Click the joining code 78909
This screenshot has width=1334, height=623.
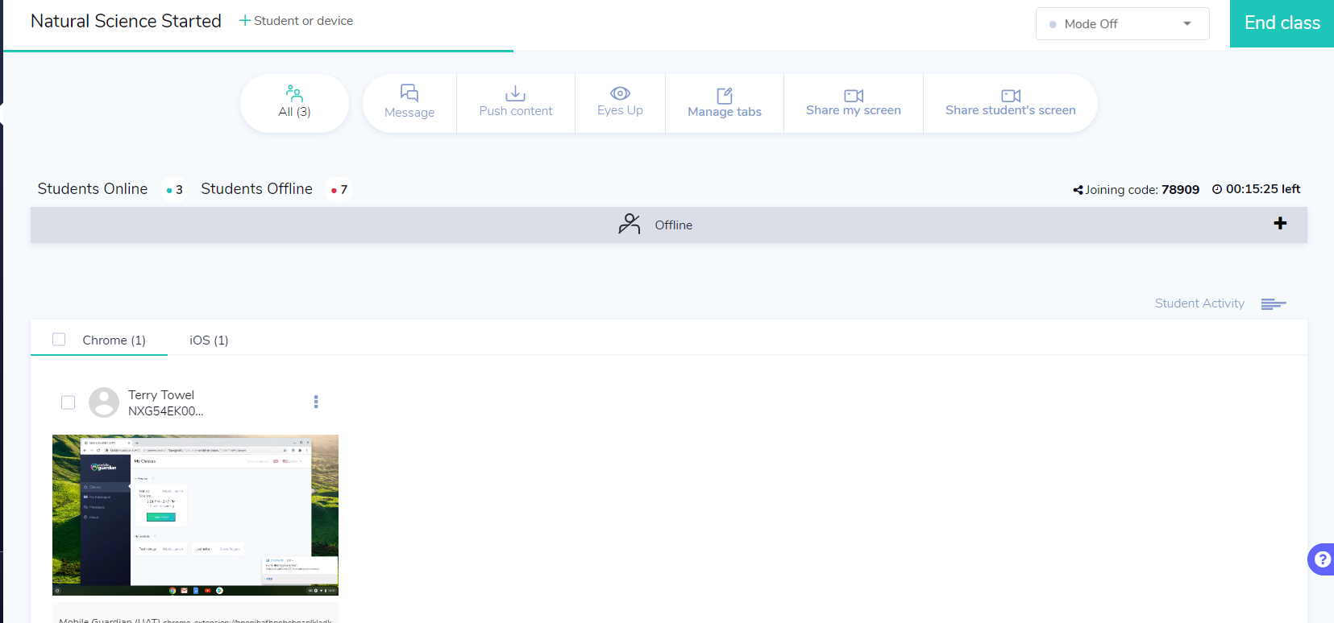[x=1180, y=190]
